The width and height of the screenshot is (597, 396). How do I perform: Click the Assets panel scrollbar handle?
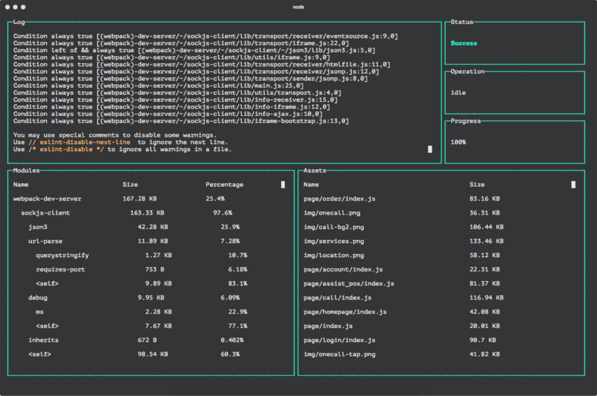(x=574, y=185)
